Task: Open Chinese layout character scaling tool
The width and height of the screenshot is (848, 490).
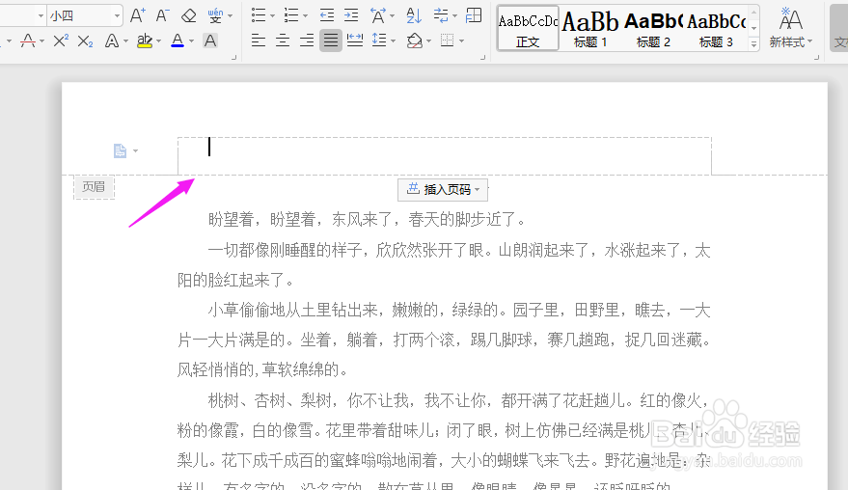Action: pos(378,15)
